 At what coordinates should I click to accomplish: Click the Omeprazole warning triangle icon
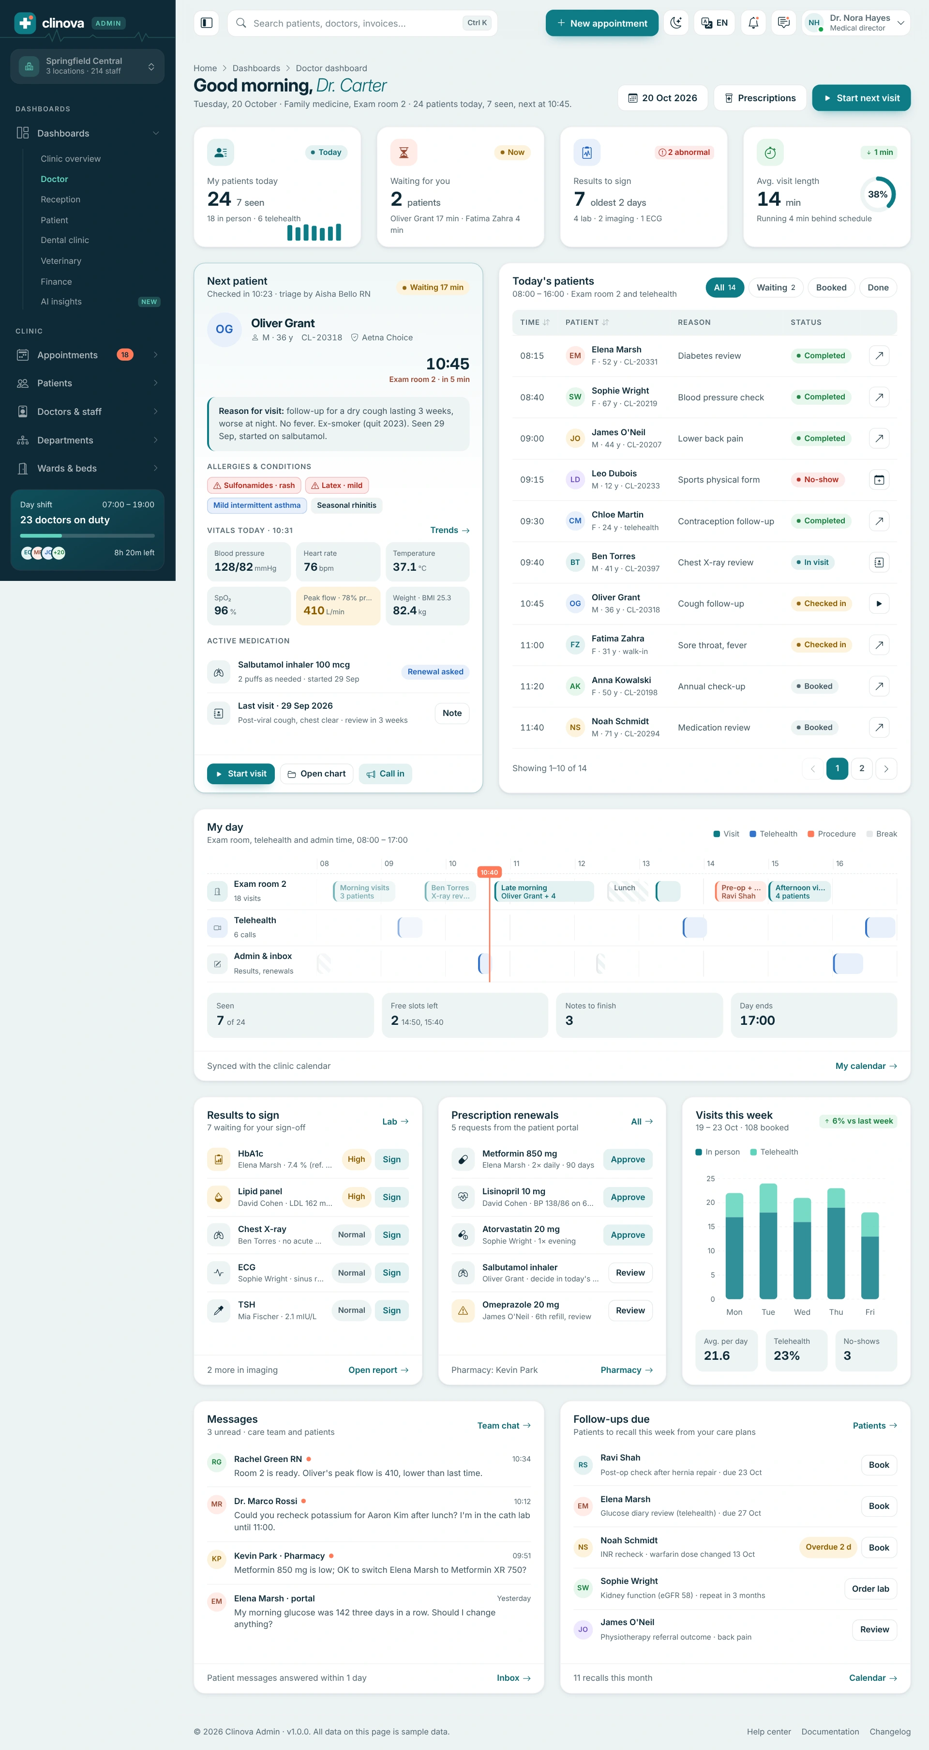coord(463,1310)
